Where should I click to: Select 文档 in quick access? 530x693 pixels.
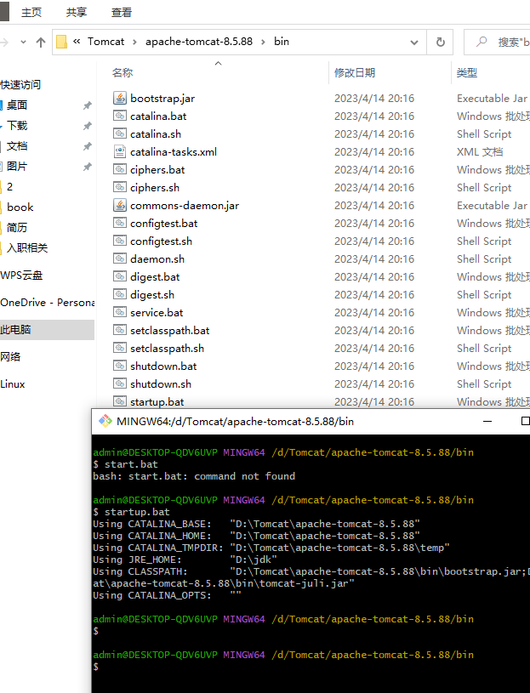(x=17, y=146)
